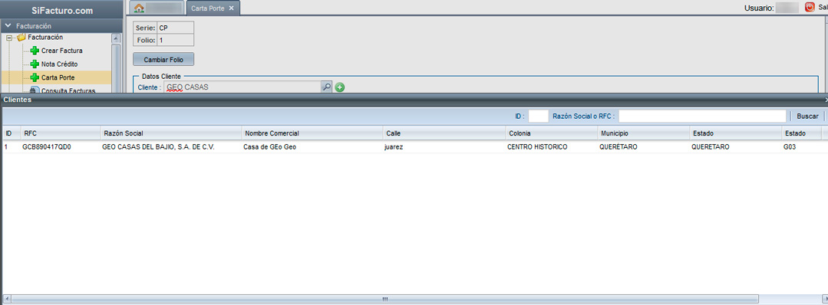Click the green add client icon
Screen dimensions: 828x305
tap(340, 87)
